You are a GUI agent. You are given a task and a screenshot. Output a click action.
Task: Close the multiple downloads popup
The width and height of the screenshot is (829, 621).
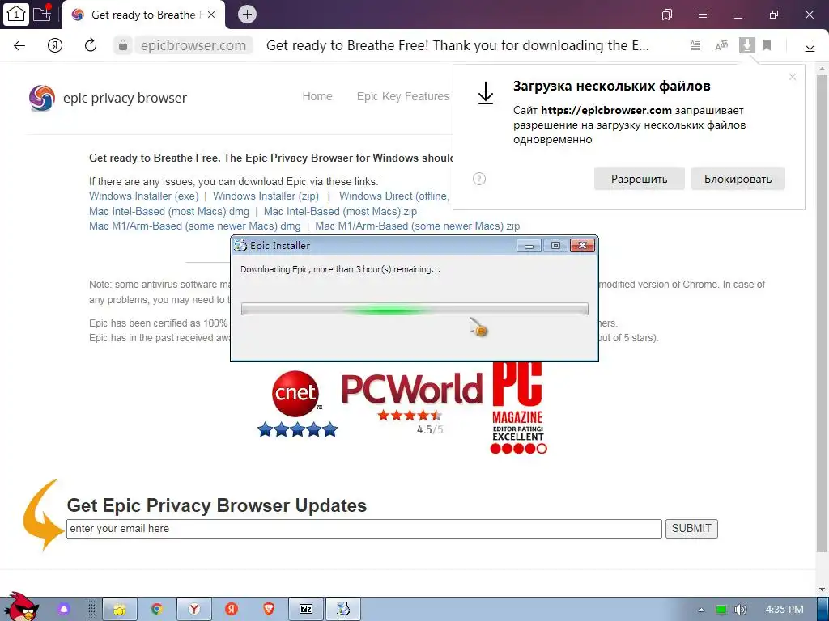tap(792, 77)
